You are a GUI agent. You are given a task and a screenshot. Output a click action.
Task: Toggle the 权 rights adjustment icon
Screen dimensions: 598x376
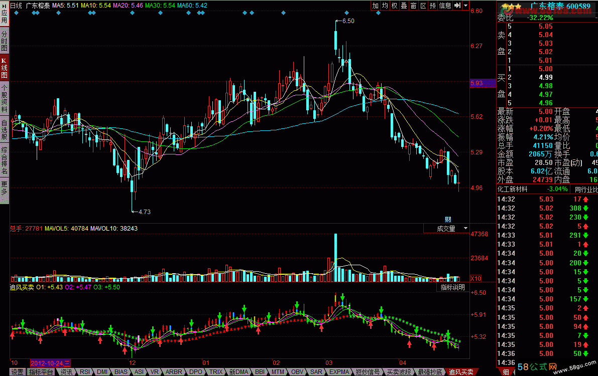395,6
